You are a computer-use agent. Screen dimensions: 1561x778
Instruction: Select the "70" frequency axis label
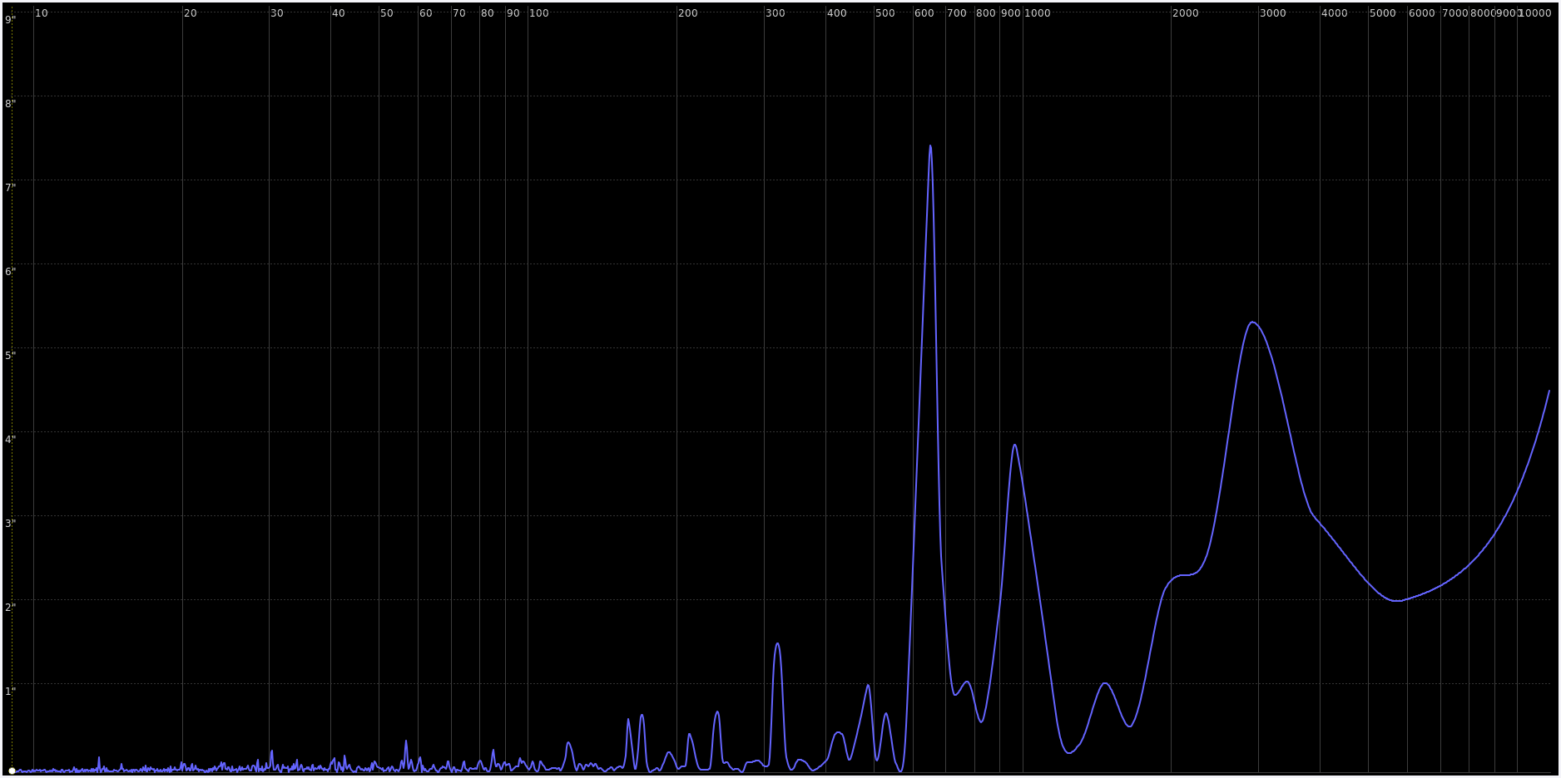(x=459, y=13)
